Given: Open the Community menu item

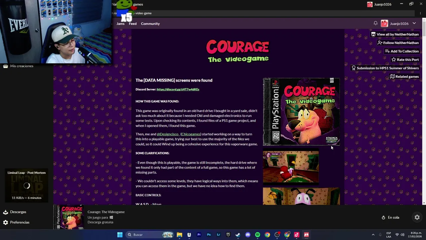Looking at the screenshot, I should (150, 24).
